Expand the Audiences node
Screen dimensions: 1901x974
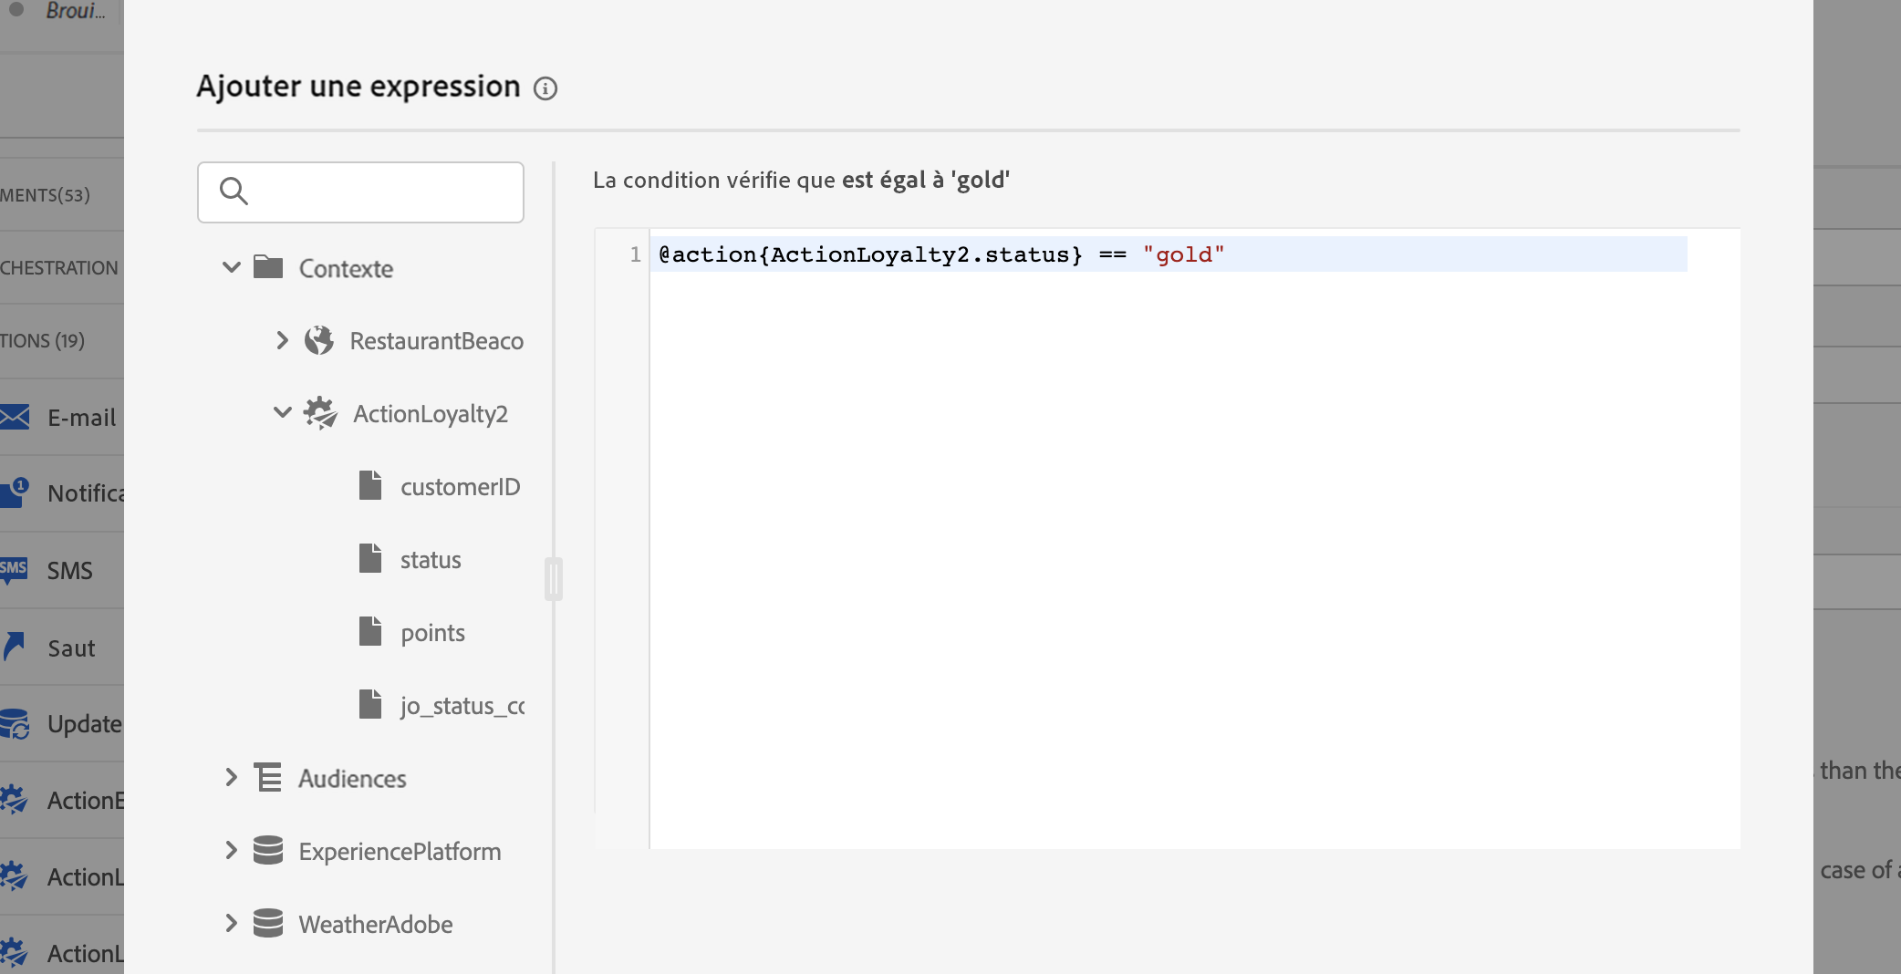(x=232, y=778)
